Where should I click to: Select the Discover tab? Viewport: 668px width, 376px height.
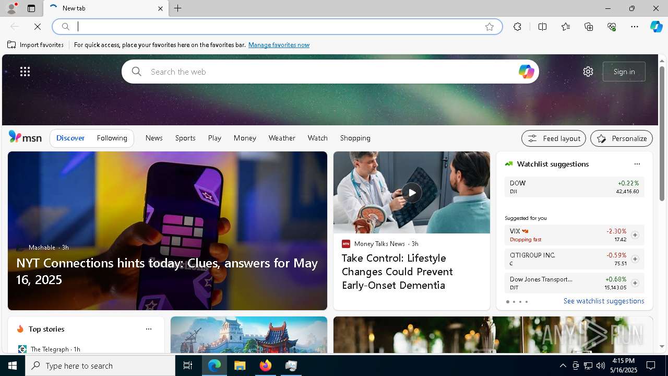(70, 138)
